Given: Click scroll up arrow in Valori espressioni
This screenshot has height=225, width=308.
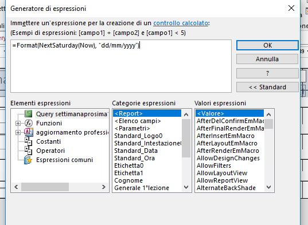Looking at the screenshot, I should pos(269,115).
